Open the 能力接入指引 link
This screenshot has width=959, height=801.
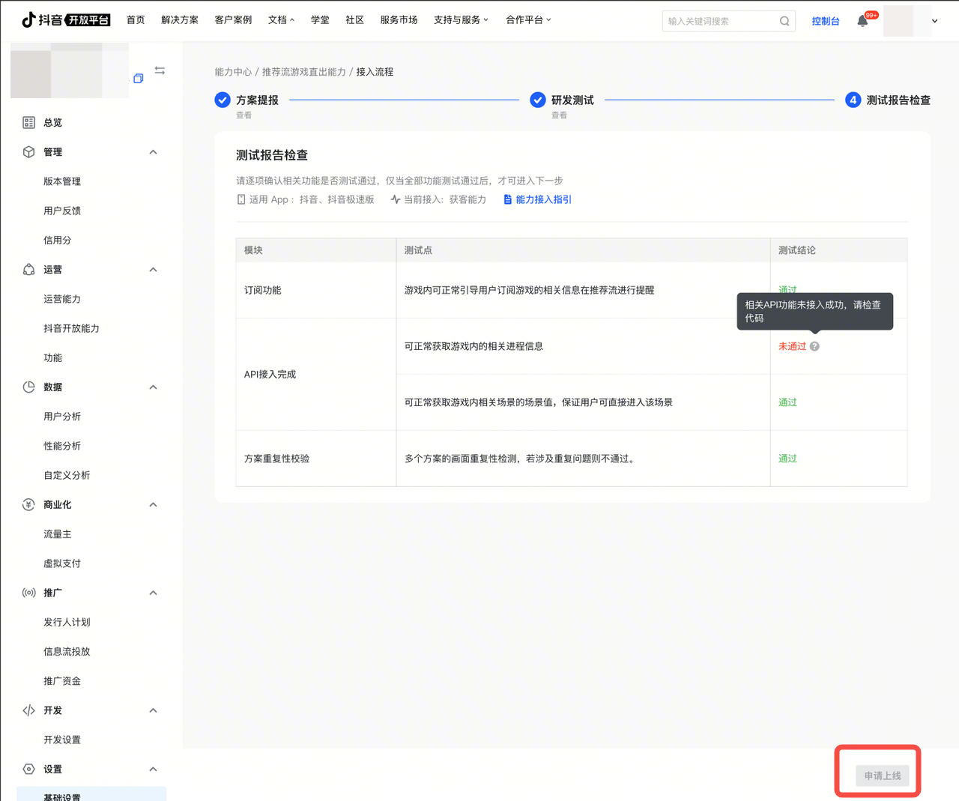click(x=543, y=199)
